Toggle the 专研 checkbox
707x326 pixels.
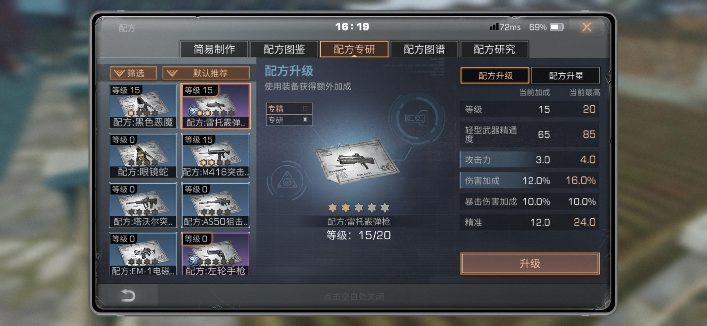[305, 120]
